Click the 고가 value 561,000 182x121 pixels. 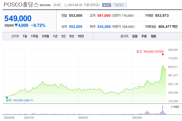(104, 15)
